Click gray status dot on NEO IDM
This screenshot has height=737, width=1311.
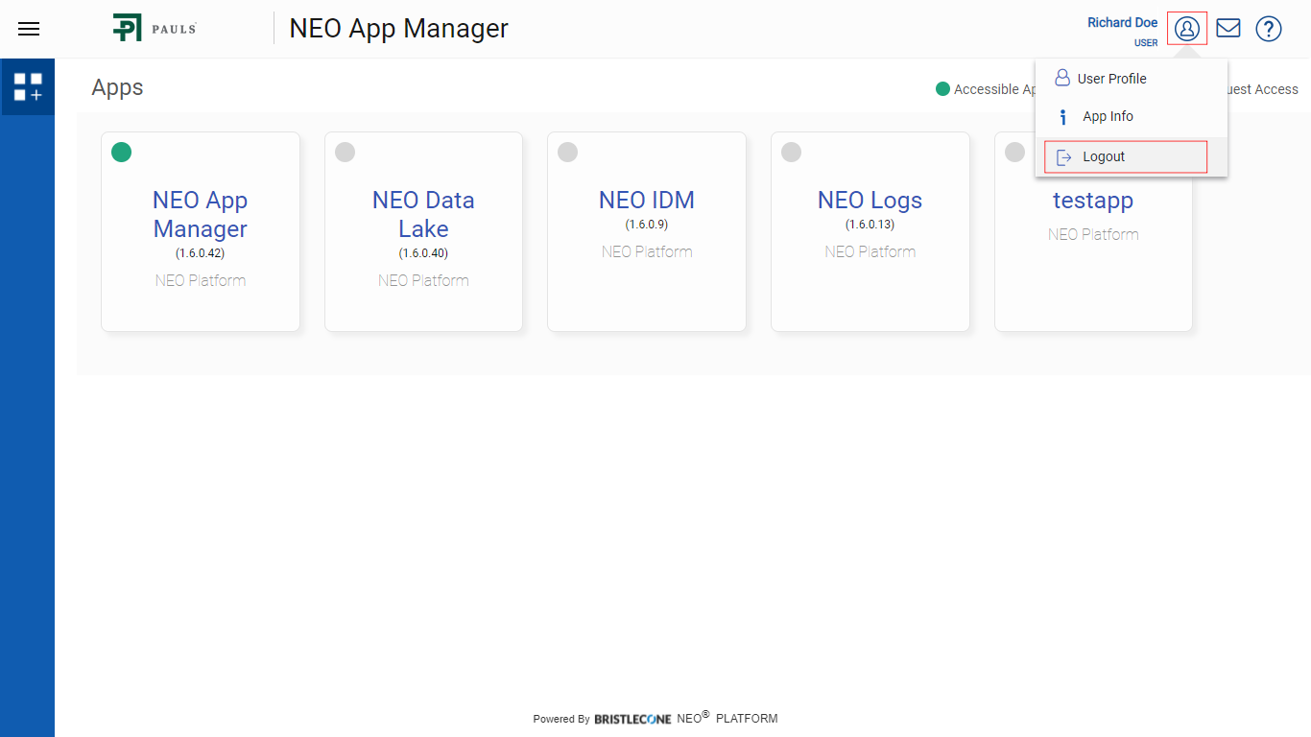pyautogui.click(x=567, y=152)
